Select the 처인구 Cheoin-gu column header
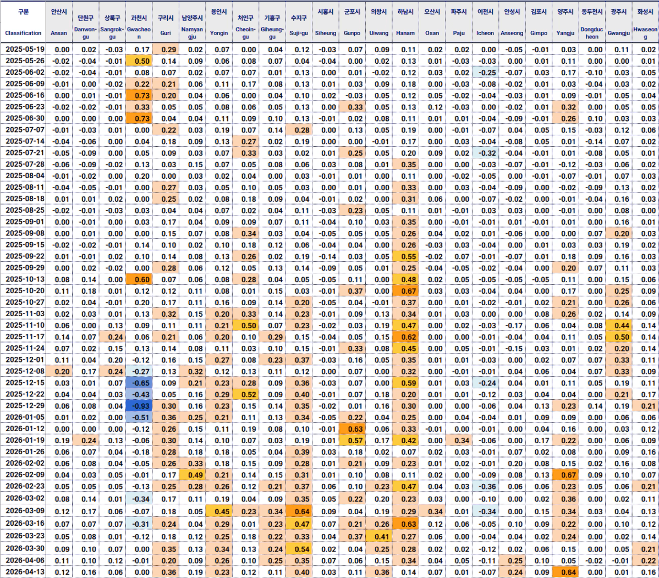The image size is (659, 578). tap(245, 21)
